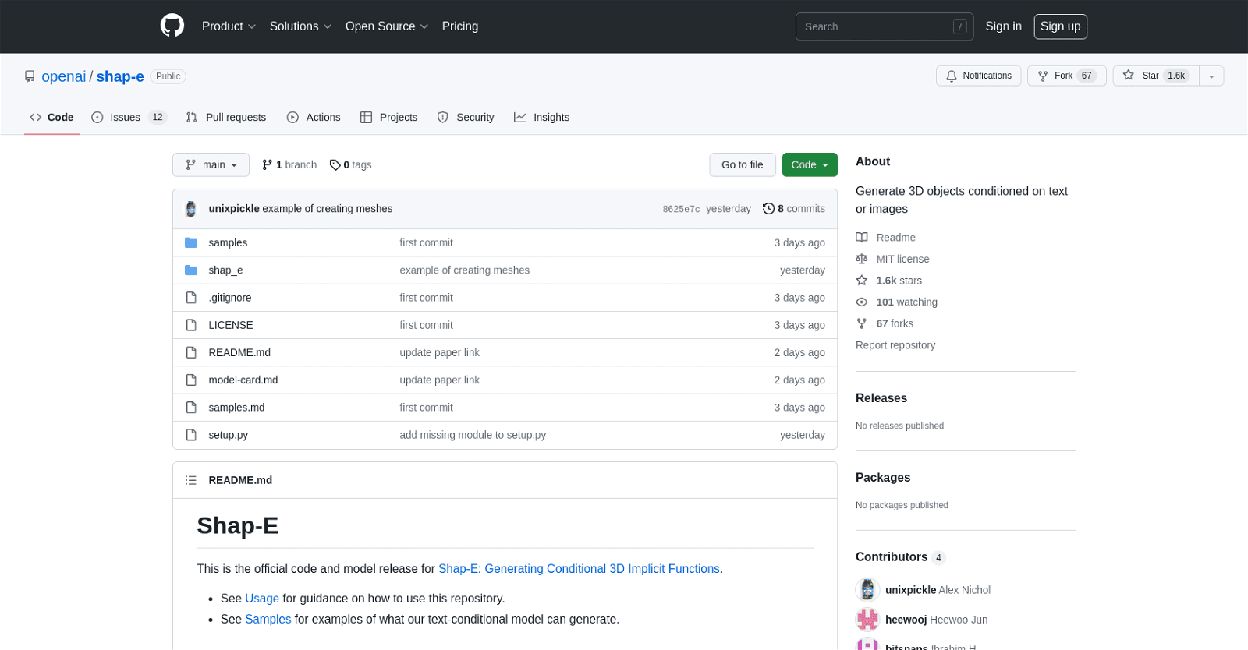
Task: Open the Shap-E paper link in README
Action: (x=579, y=569)
